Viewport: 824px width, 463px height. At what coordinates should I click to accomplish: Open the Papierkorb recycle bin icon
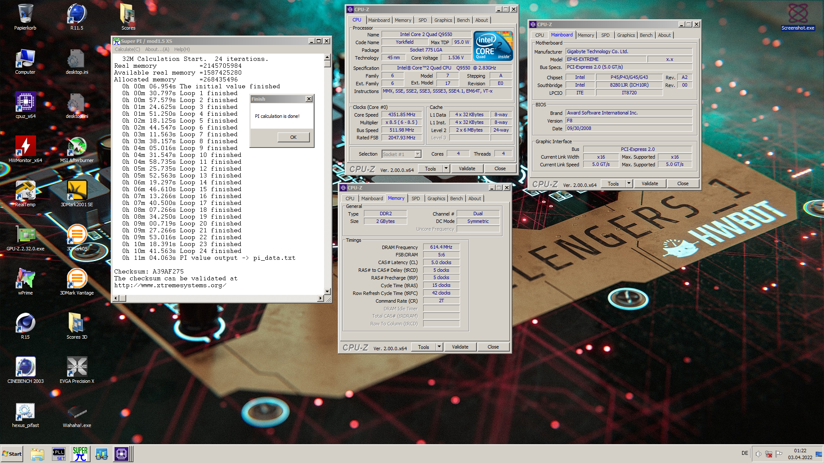[x=25, y=17]
